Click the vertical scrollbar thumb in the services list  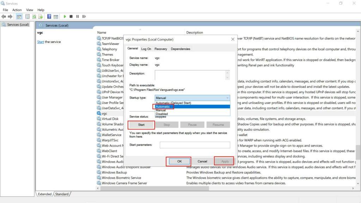(x=358, y=152)
